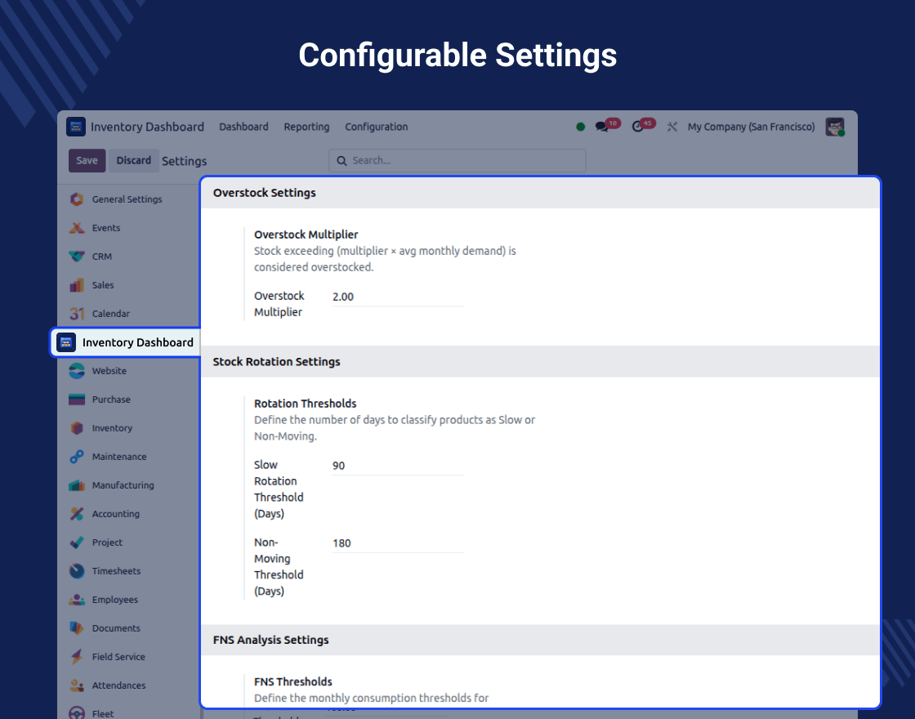Screen dimensions: 915x719
Task: Click the Inventory Dashboard app icon in navbar
Action: tap(76, 127)
